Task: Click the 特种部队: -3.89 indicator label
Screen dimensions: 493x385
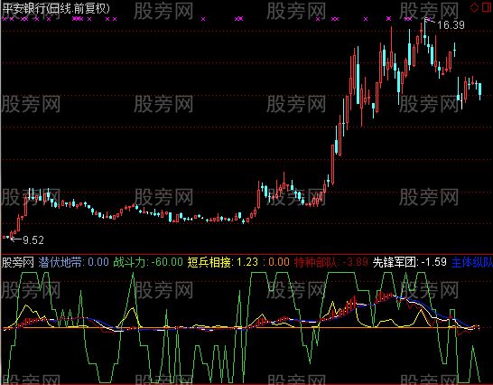Action: (x=331, y=262)
